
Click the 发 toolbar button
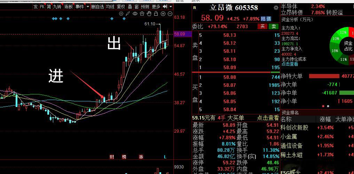36,7
